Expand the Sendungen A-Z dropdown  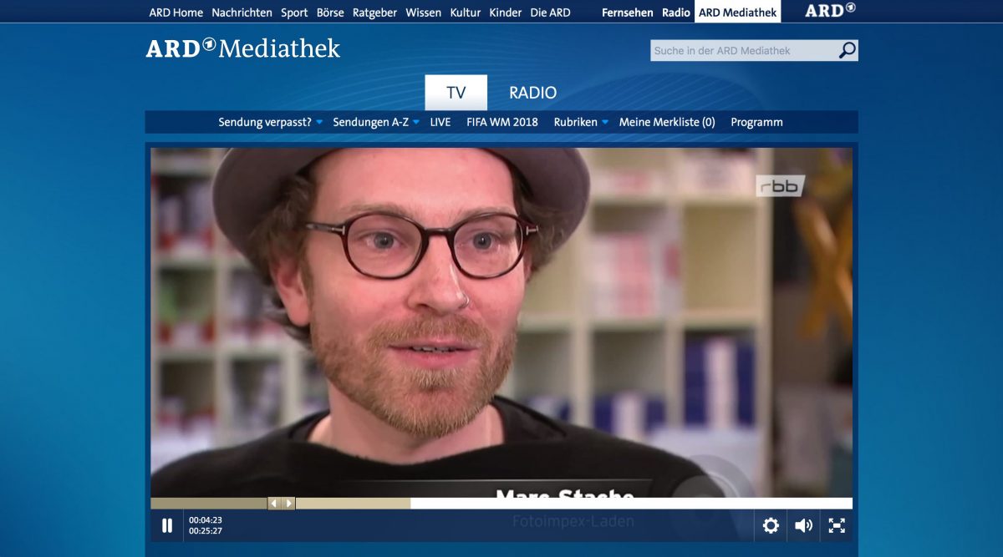click(x=376, y=122)
